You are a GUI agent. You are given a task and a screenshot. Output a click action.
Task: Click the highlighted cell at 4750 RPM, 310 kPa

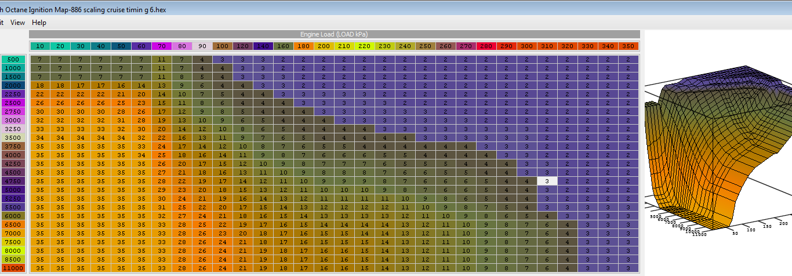tap(547, 181)
